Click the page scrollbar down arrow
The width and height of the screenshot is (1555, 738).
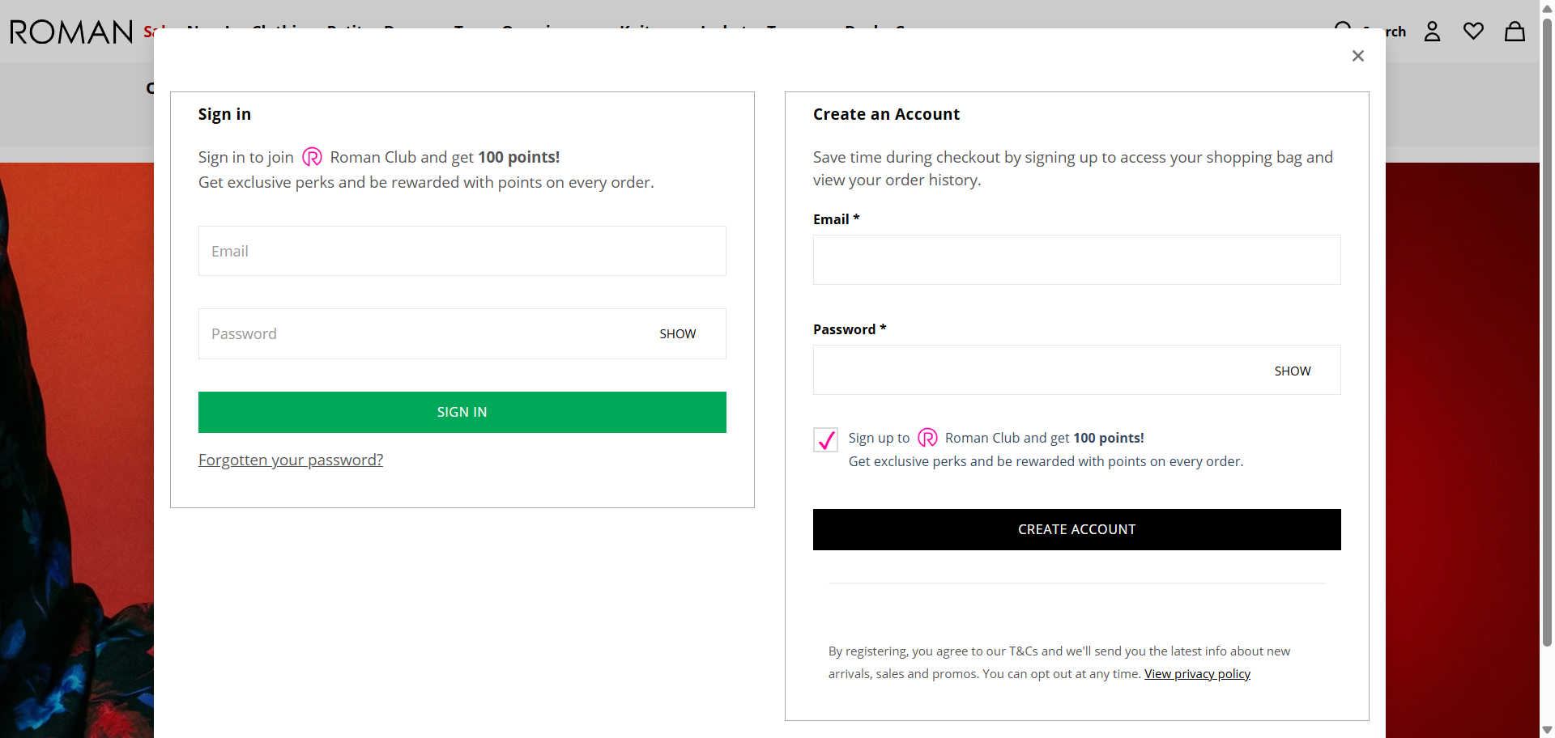(1547, 730)
